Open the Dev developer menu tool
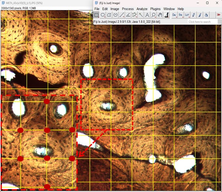 tap(174, 15)
